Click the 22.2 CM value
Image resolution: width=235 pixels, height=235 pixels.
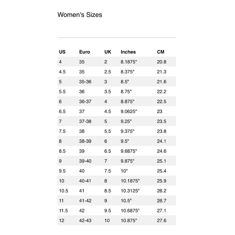tap(162, 92)
